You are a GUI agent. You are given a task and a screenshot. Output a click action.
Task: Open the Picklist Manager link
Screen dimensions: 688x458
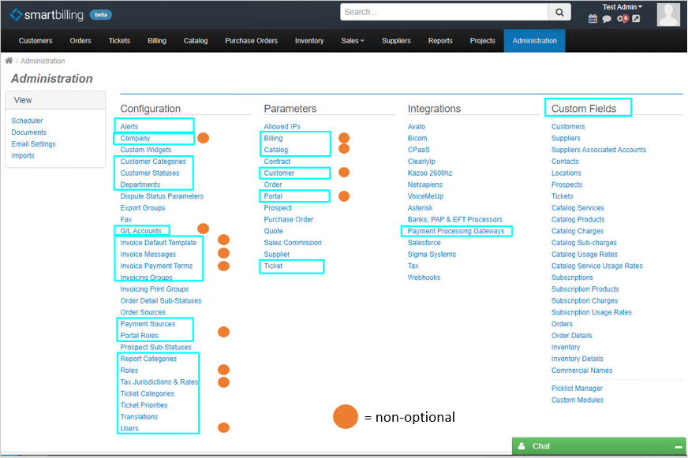pyautogui.click(x=577, y=389)
